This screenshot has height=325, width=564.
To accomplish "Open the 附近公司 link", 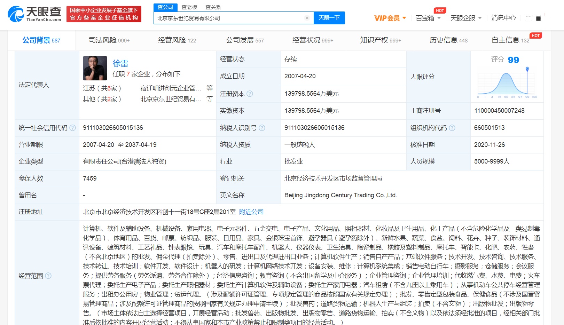I will (251, 212).
